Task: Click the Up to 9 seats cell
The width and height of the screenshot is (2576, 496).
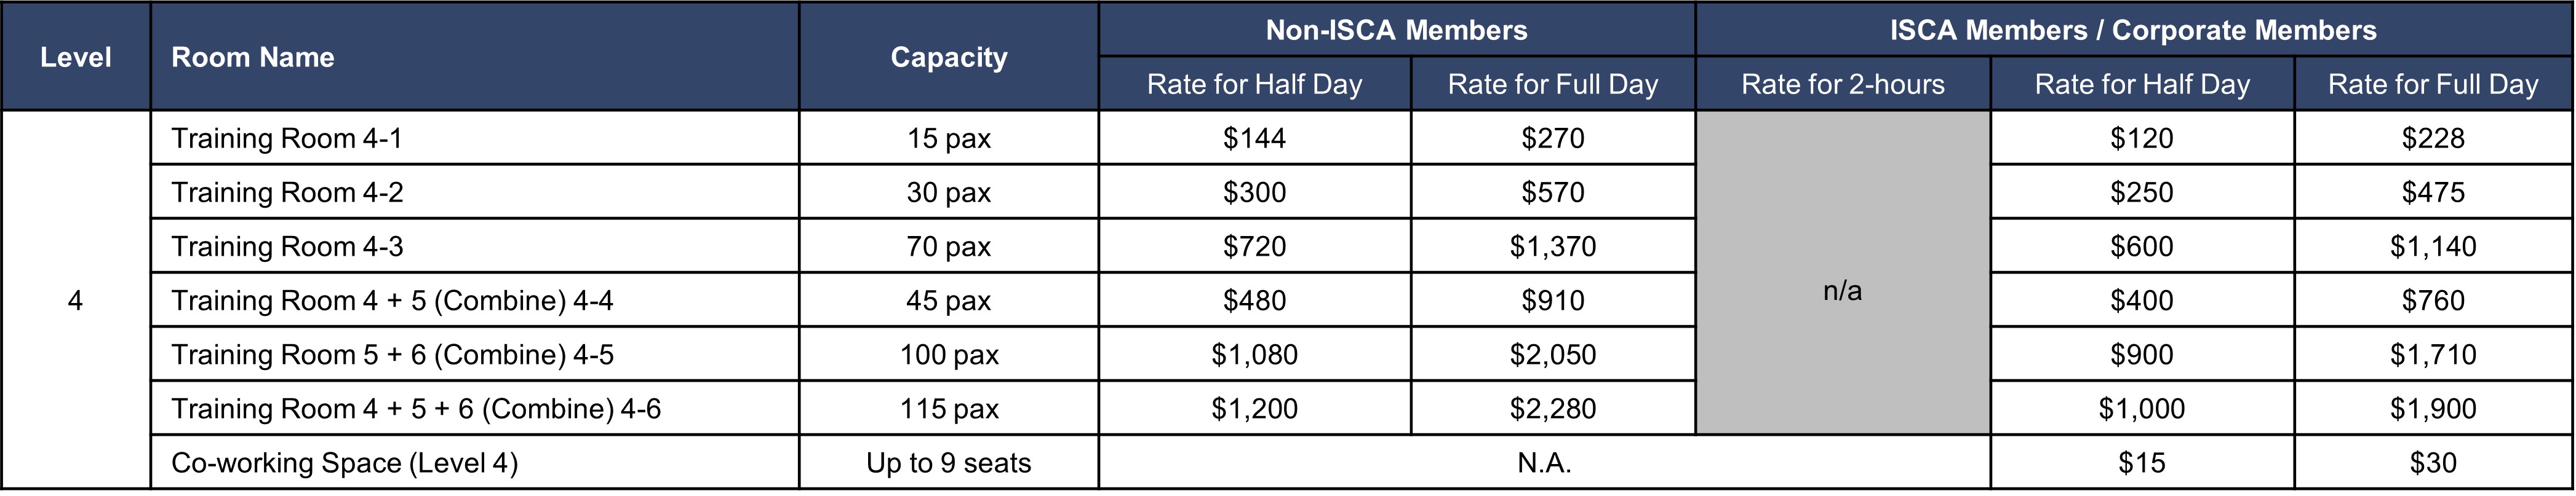Action: (949, 462)
